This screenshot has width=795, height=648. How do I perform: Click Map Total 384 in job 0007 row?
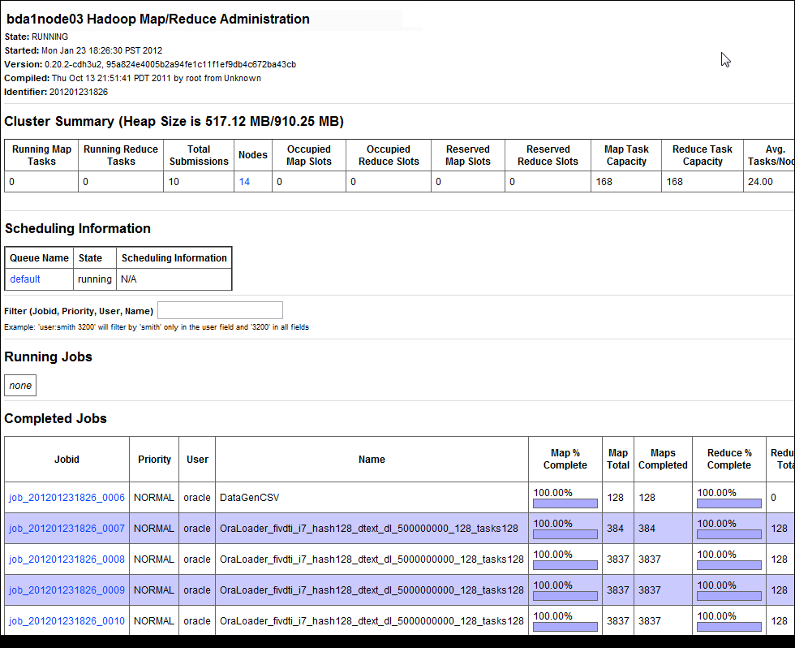615,529
